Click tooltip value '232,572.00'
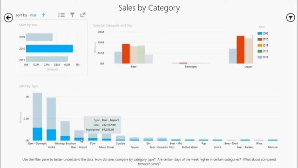The image size is (298, 168). tap(108, 125)
